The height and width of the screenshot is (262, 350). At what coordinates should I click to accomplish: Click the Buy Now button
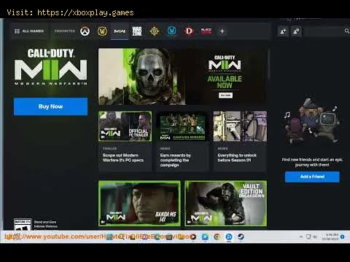click(50, 106)
